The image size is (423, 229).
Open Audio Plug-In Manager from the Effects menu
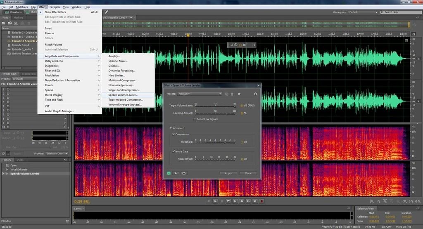[x=69, y=111]
